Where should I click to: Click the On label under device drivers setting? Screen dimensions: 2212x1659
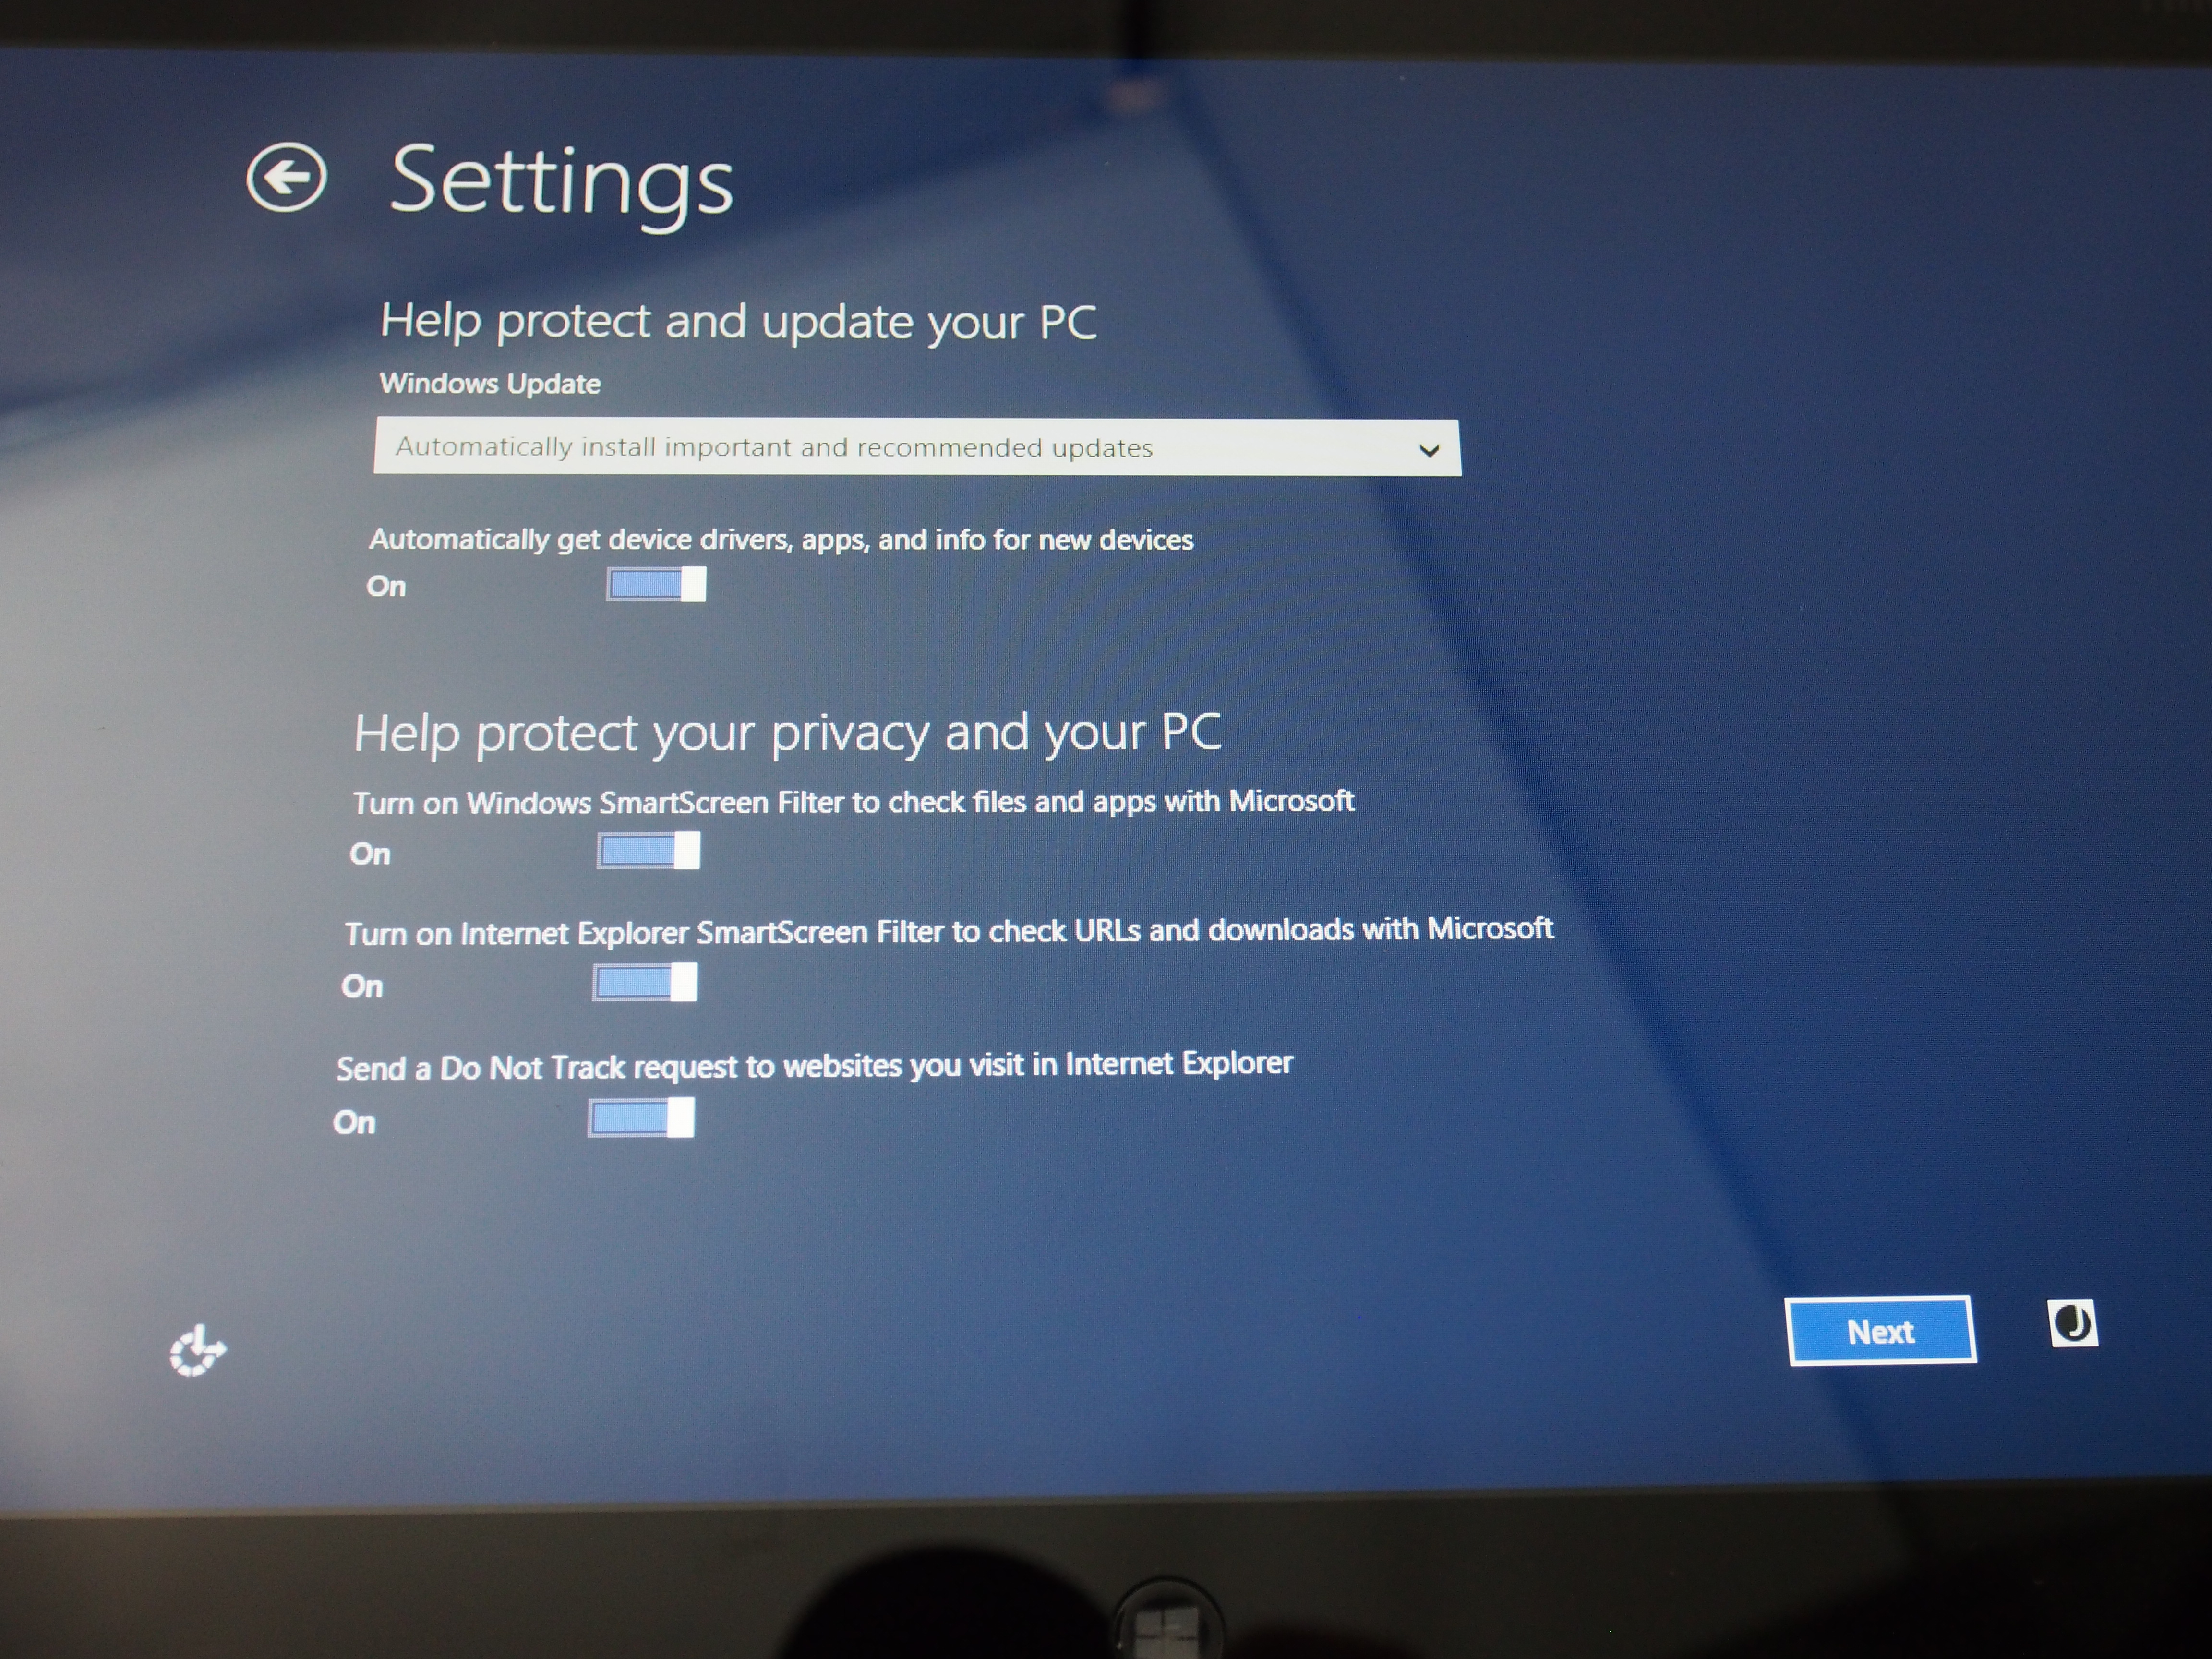pos(386,586)
